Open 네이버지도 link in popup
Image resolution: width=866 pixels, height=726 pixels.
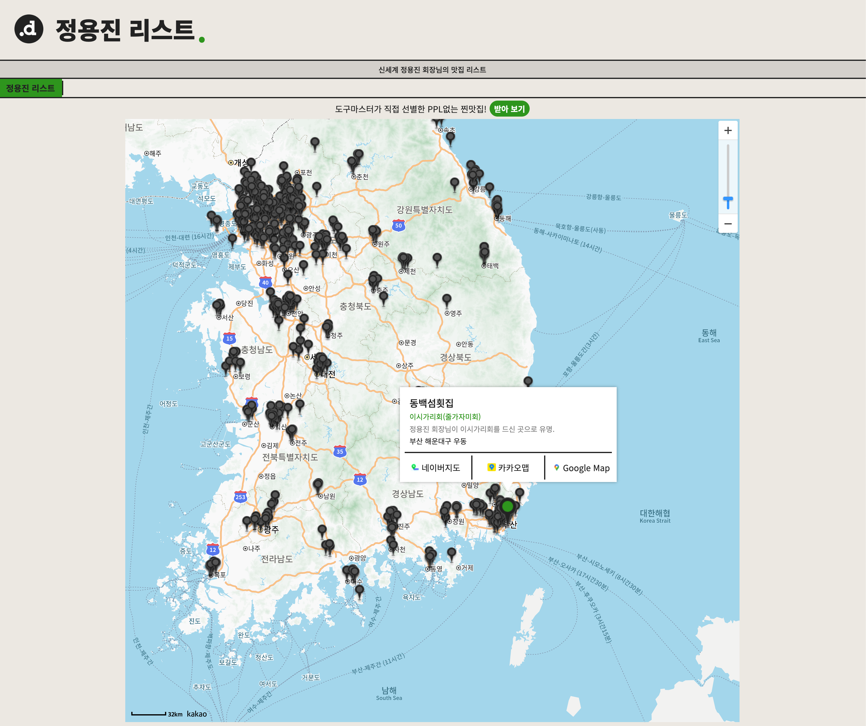click(436, 467)
